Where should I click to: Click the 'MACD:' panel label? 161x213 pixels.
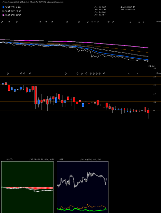[10, 159]
